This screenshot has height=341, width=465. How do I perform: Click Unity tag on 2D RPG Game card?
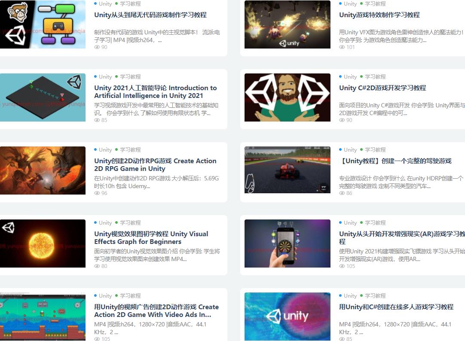tap(105, 149)
